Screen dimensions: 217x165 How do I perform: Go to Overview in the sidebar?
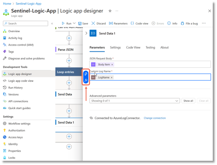click(14, 31)
